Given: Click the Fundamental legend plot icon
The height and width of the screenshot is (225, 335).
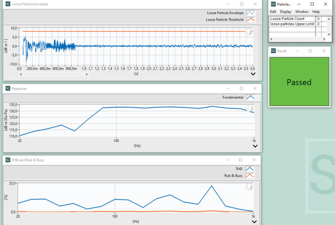Looking at the screenshot, I should tap(250, 98).
